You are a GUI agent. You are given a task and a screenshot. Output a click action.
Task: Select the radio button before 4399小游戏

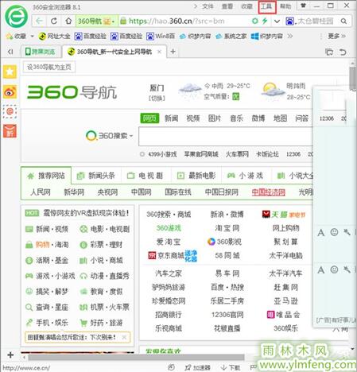(142, 154)
